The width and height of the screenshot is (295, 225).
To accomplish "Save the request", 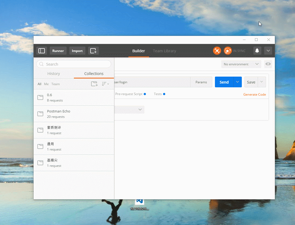I will point(251,82).
